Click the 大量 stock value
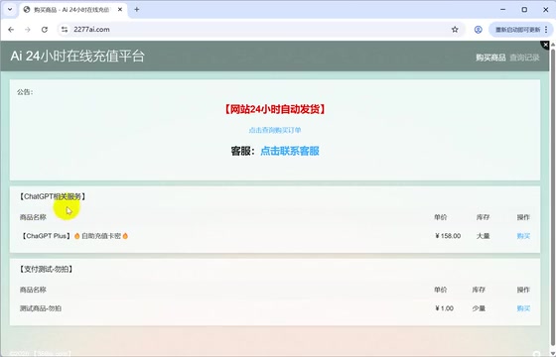 click(483, 236)
